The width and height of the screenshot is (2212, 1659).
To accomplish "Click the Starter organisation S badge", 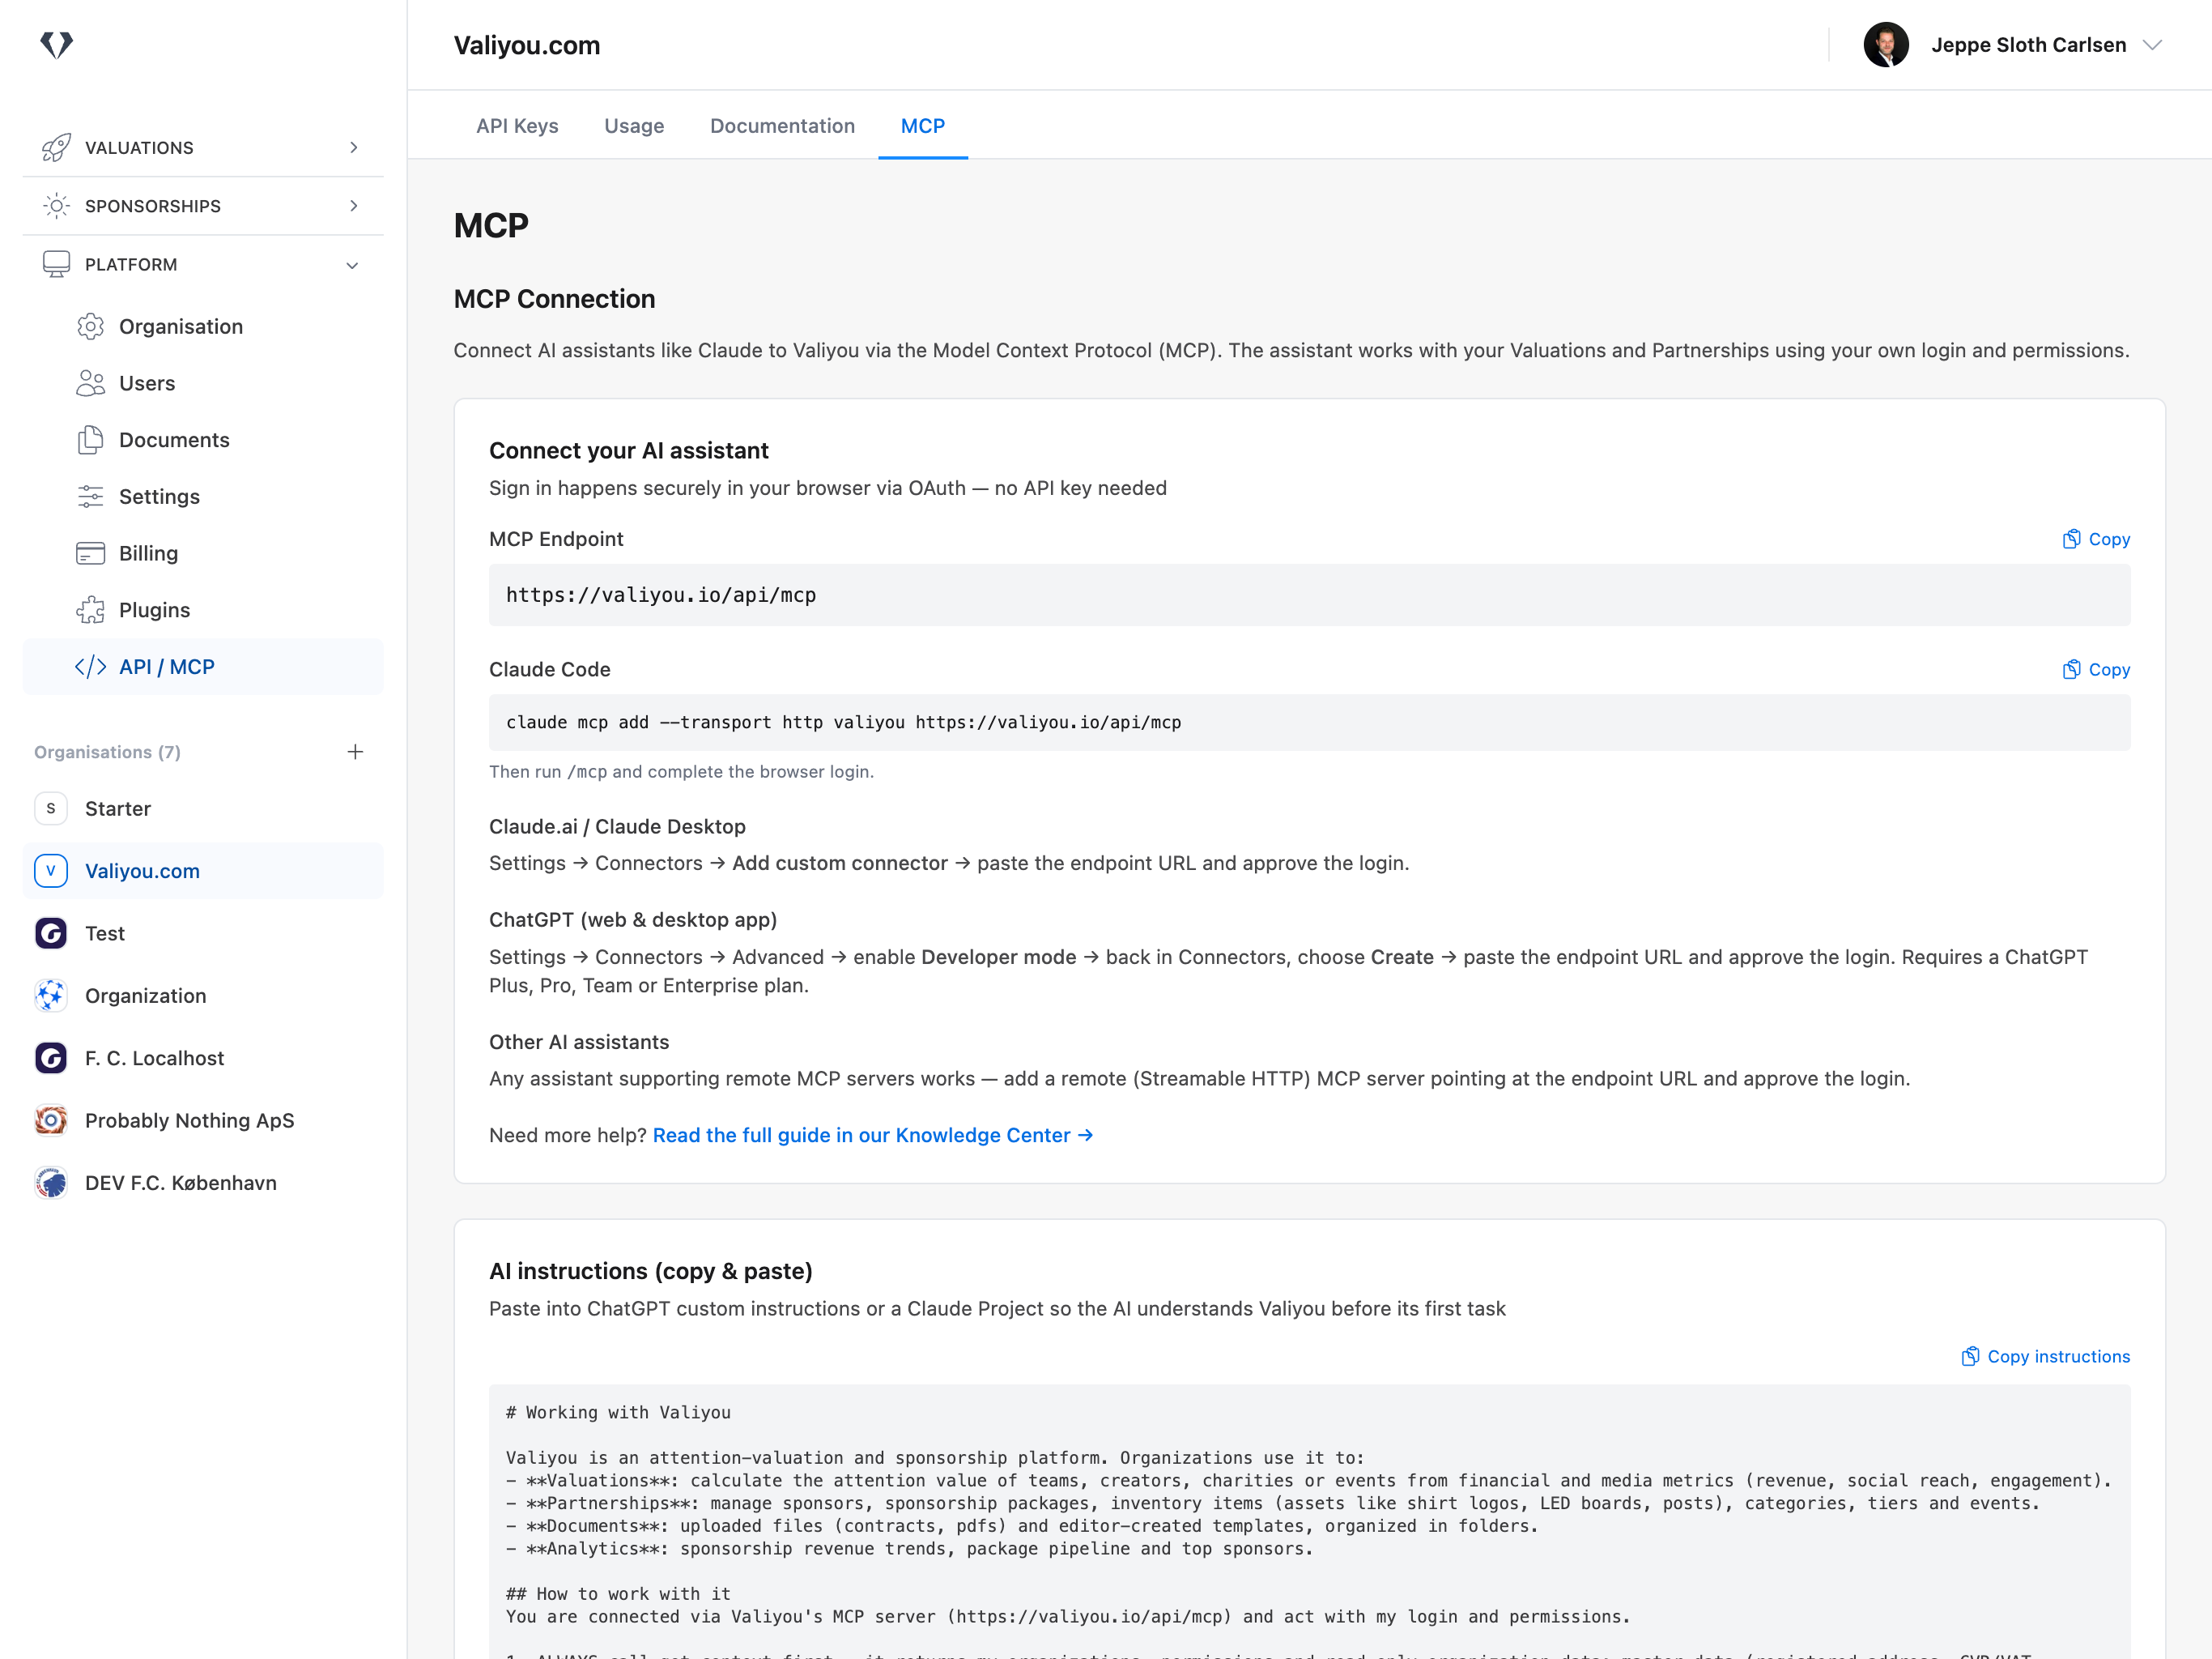I will 51,808.
